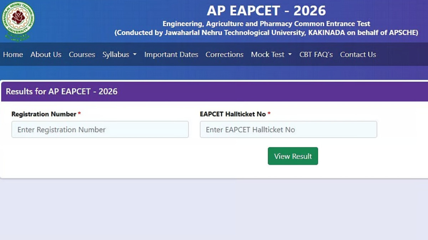The image size is (428, 240).
Task: Go to the About Us page
Action: tap(46, 54)
